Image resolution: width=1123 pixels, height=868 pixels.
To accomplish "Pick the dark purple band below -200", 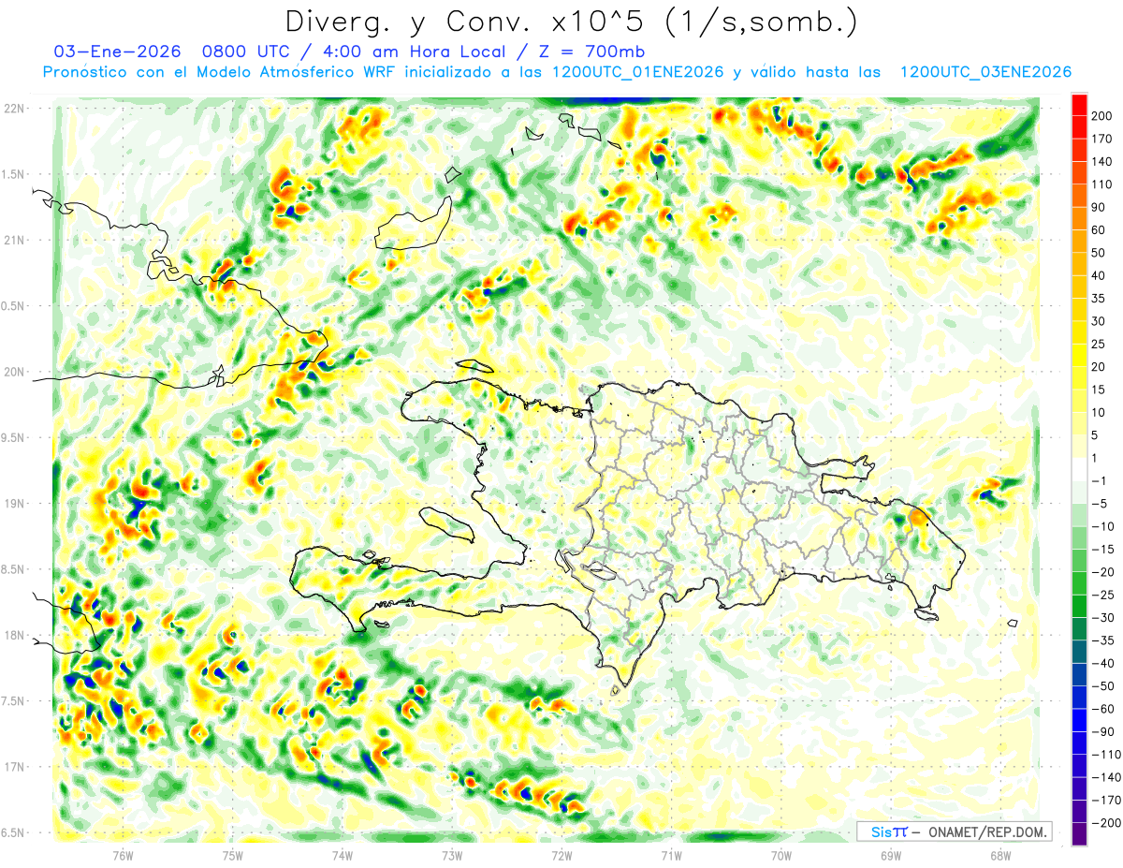I will tap(1079, 833).
